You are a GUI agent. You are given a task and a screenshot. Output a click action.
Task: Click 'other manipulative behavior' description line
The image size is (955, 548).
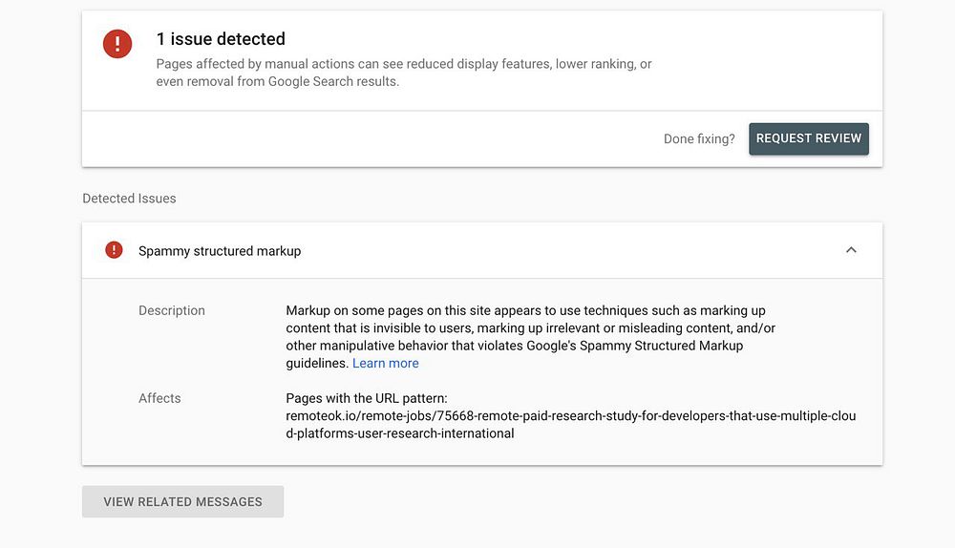(514, 346)
